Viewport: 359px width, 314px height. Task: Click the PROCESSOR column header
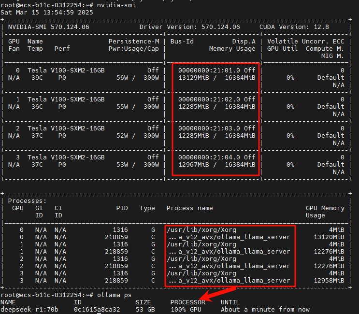[x=187, y=302]
